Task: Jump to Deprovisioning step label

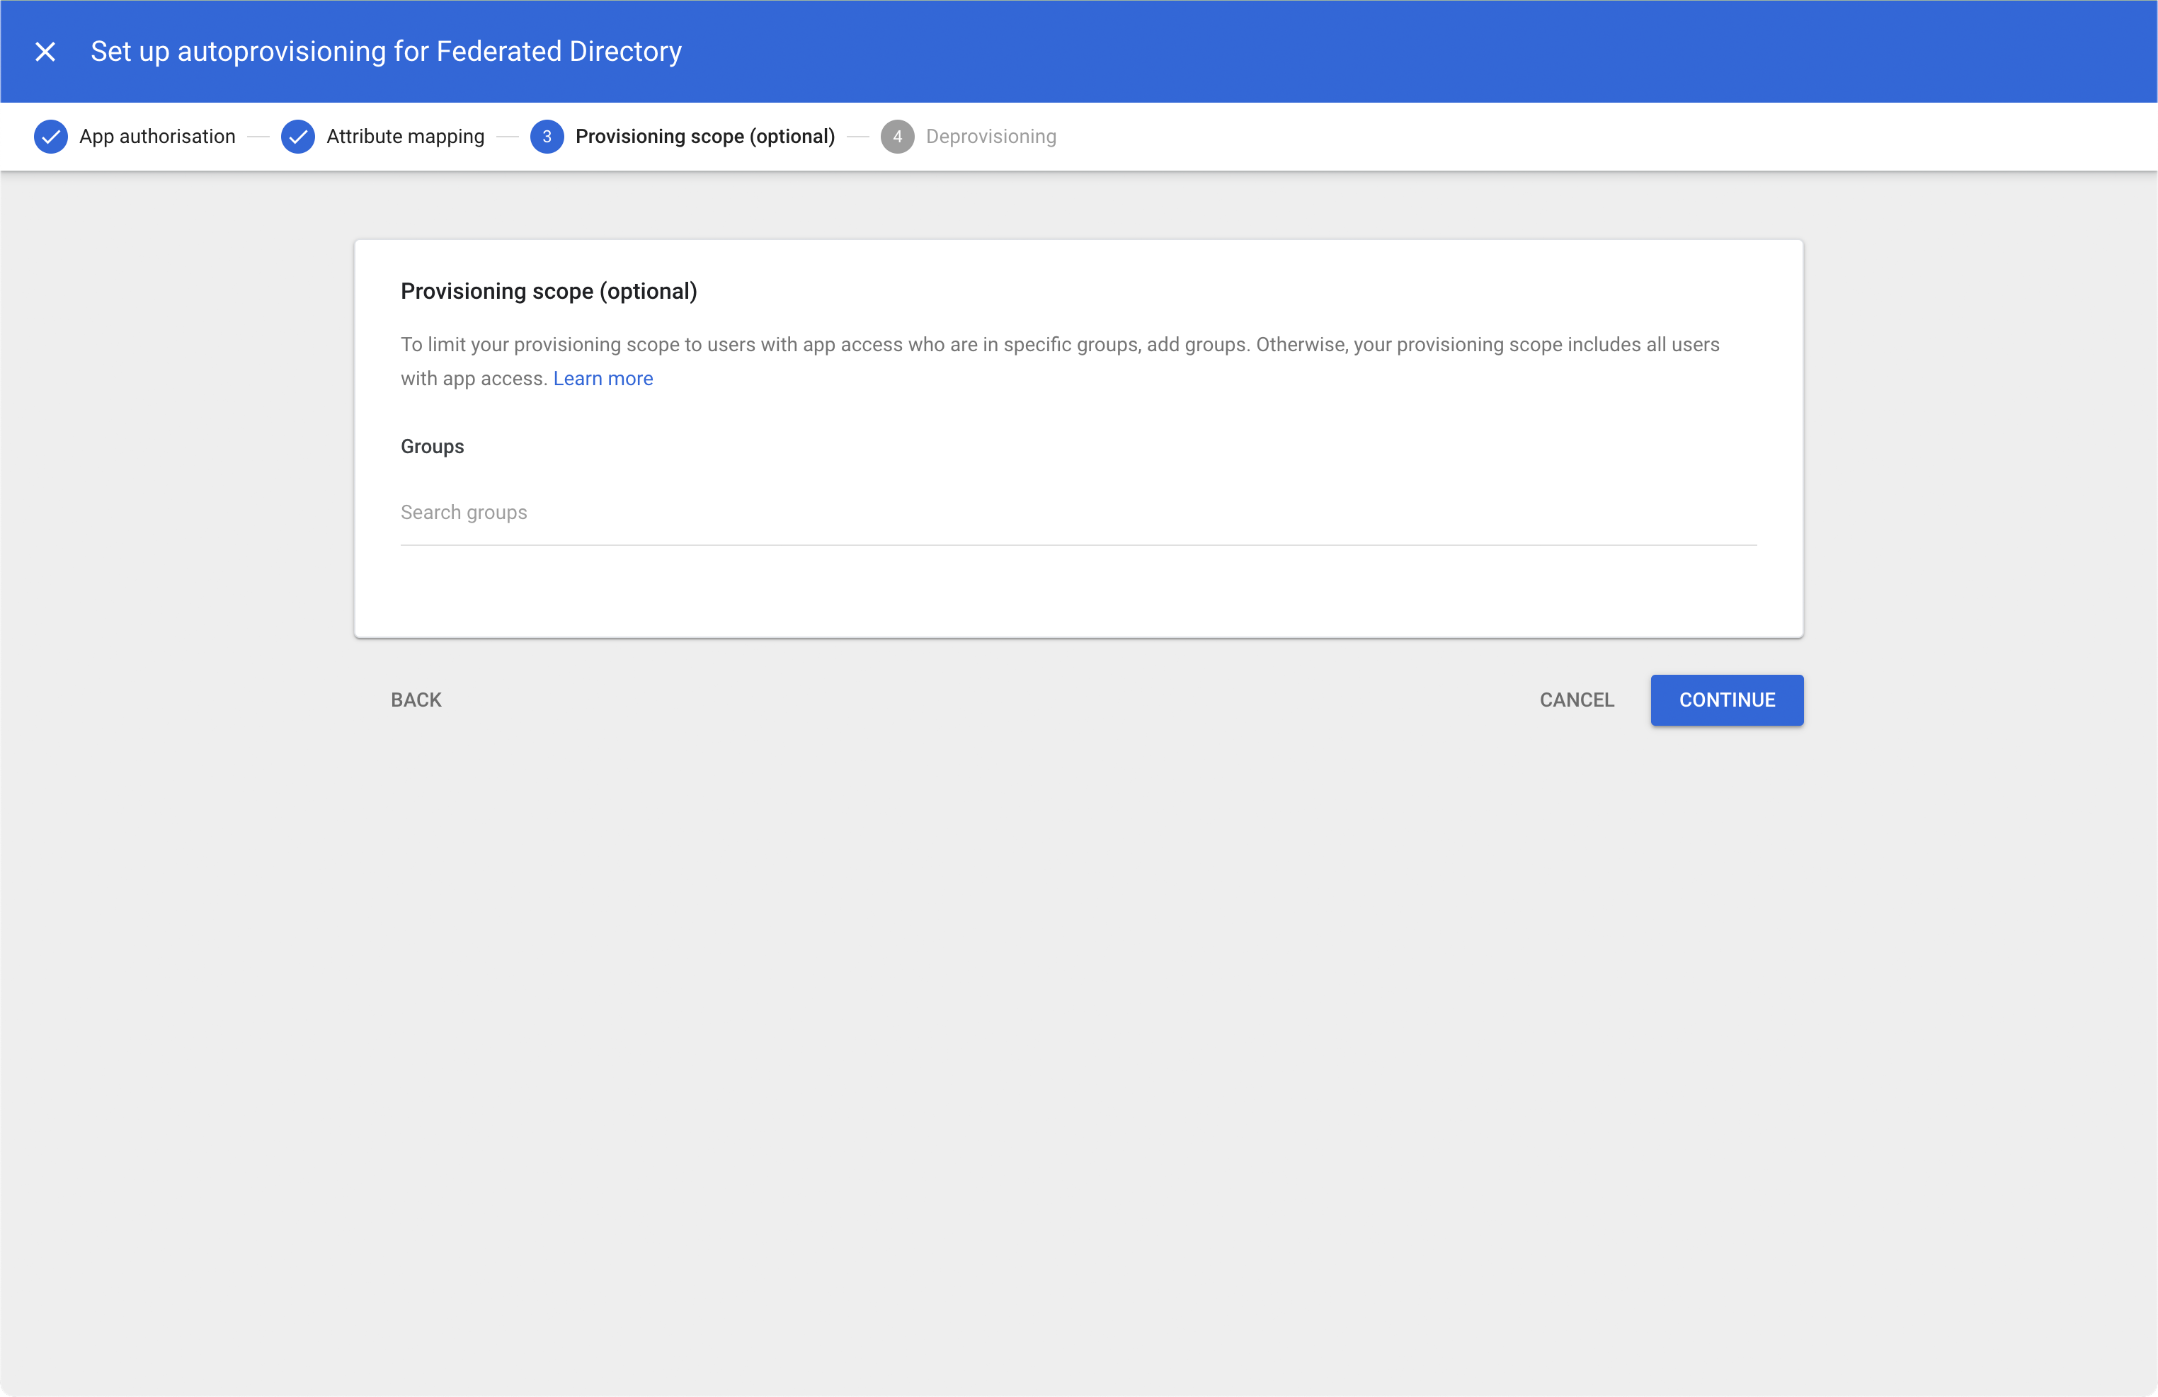Action: click(x=990, y=137)
